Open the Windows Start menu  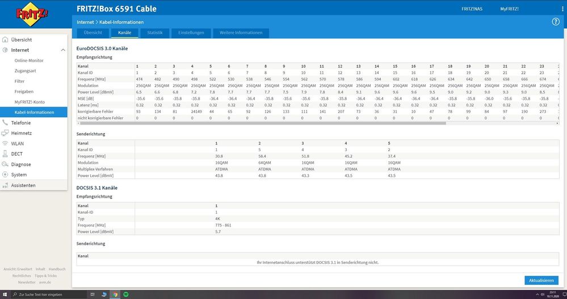5,294
